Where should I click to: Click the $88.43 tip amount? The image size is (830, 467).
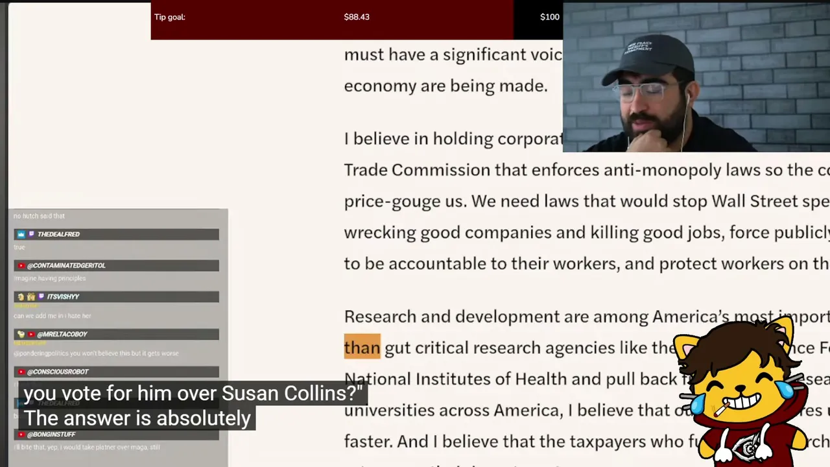pos(357,17)
